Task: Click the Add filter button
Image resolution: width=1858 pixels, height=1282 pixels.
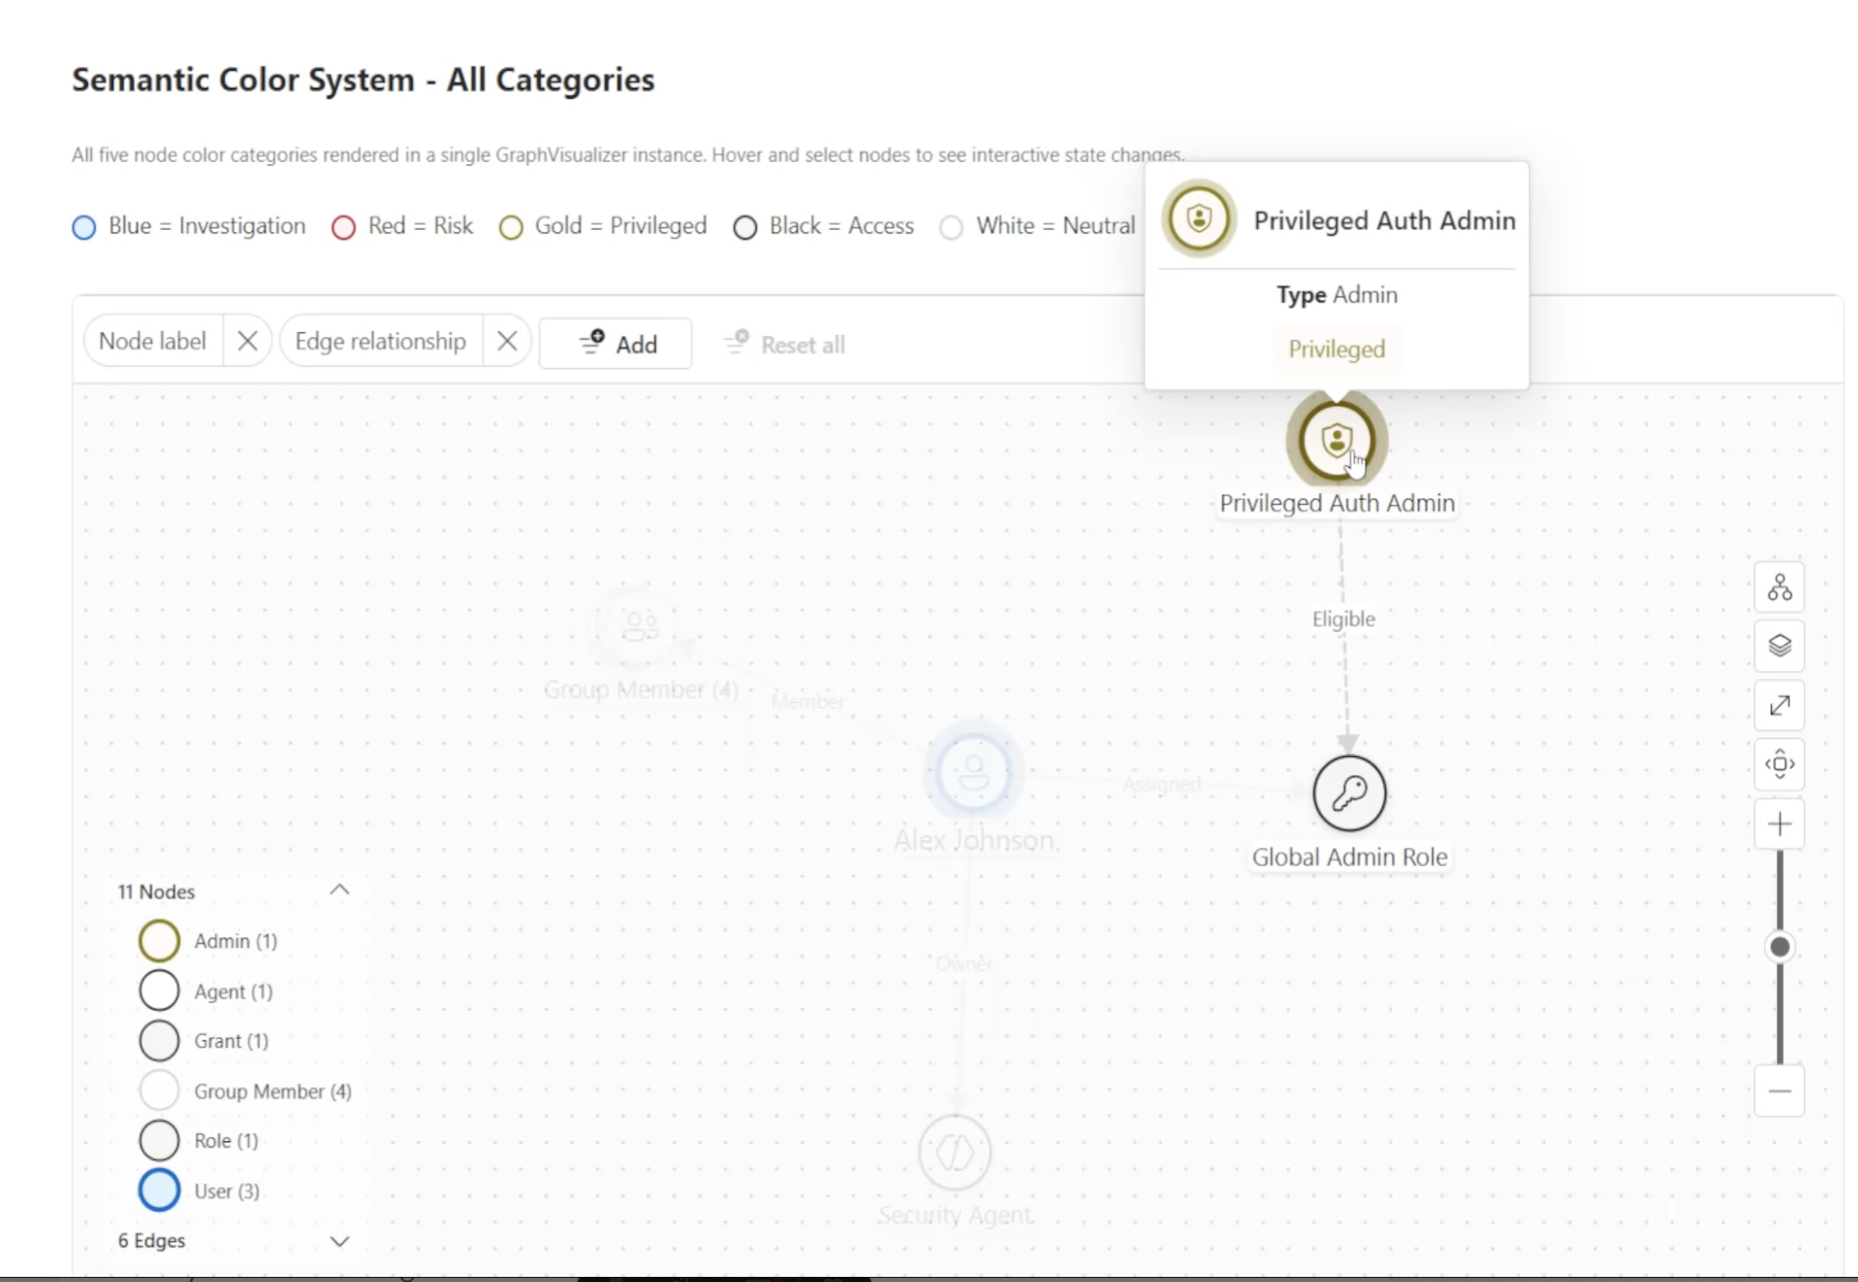Action: [x=615, y=344]
